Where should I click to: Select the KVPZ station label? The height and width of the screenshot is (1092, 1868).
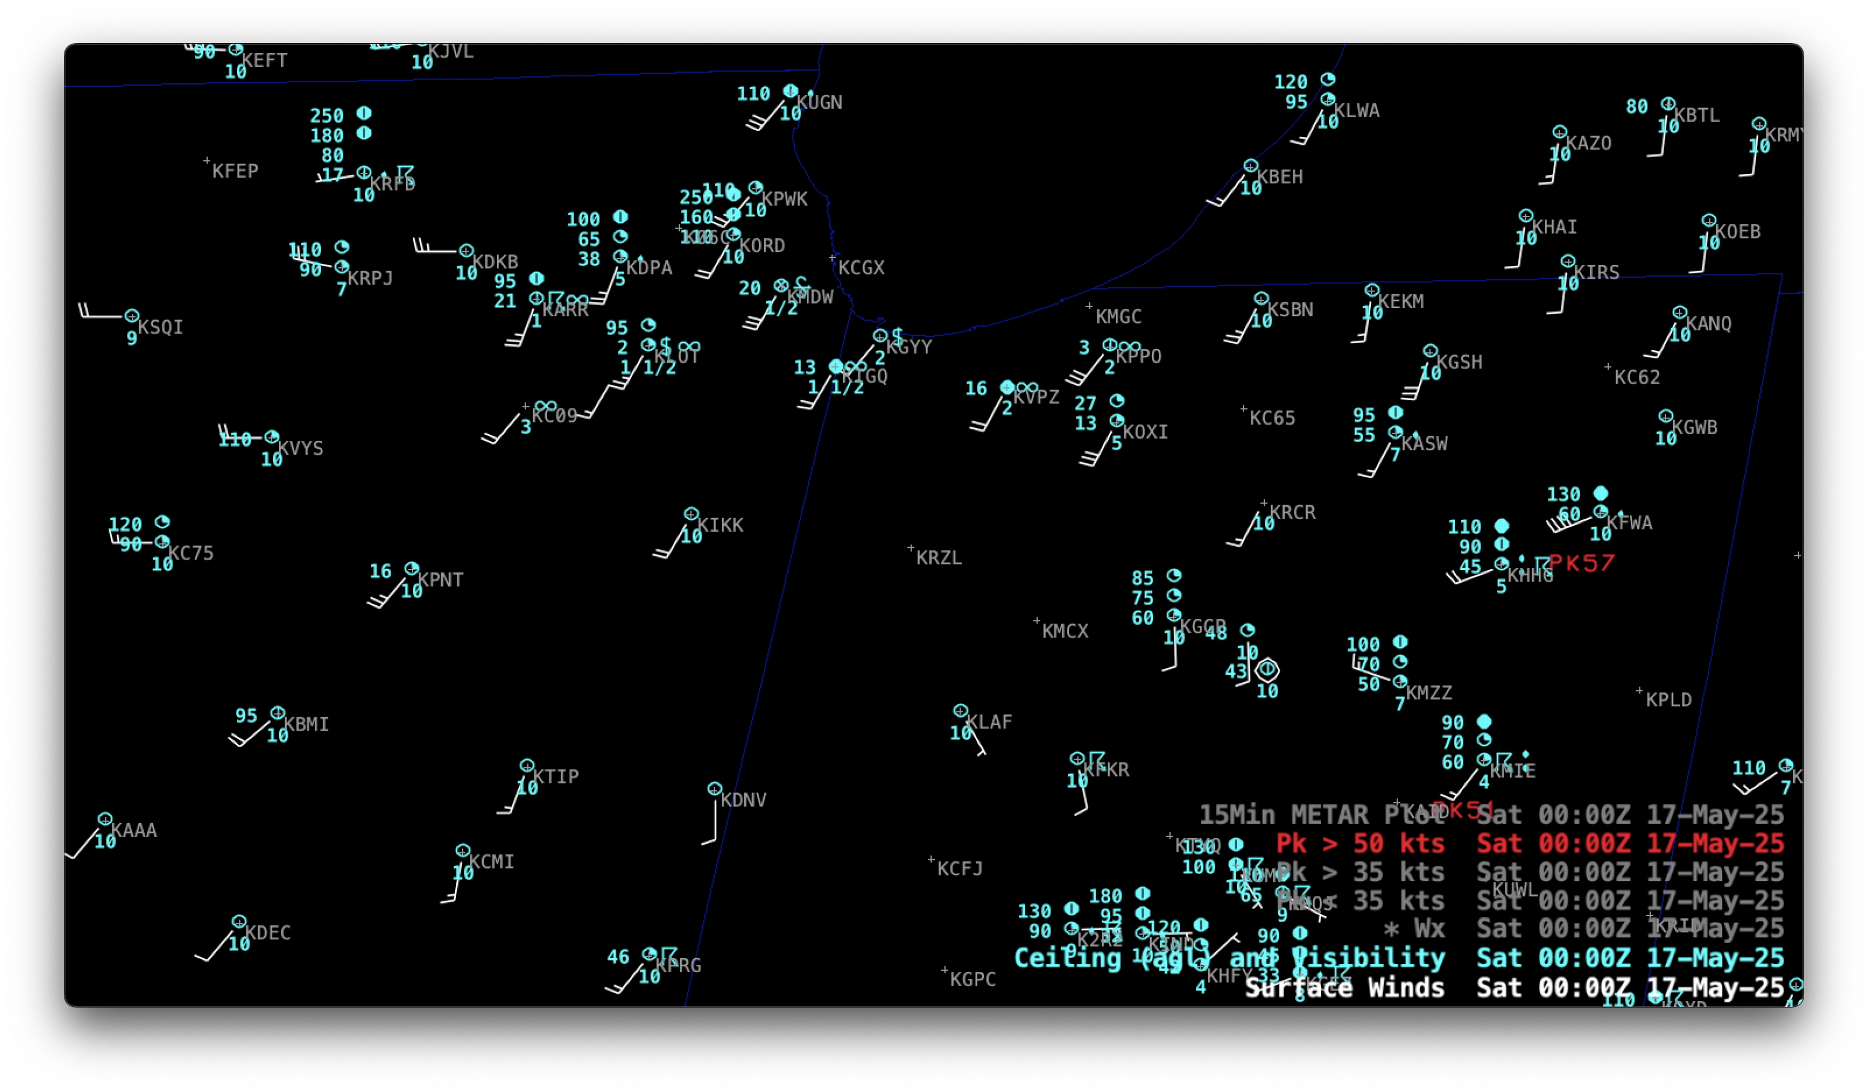tap(1036, 397)
